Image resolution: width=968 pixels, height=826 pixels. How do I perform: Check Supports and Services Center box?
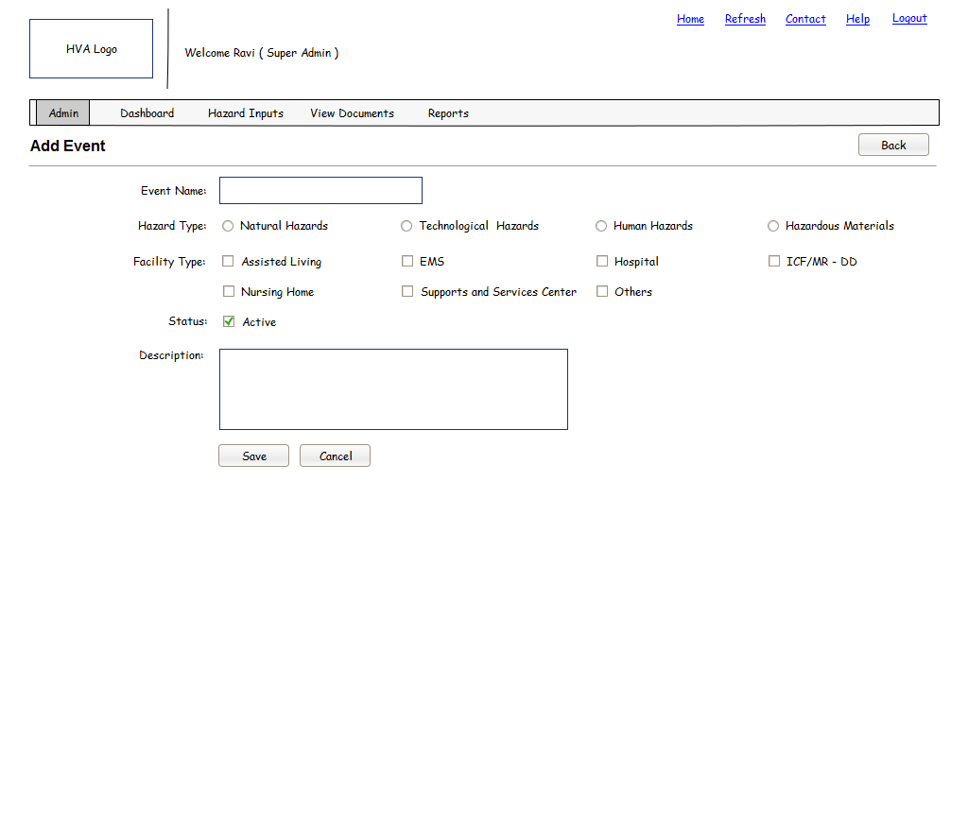[407, 292]
